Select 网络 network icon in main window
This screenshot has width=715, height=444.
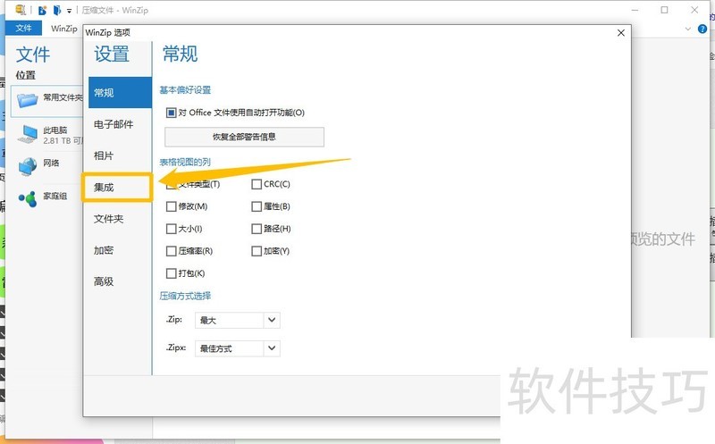pyautogui.click(x=28, y=166)
